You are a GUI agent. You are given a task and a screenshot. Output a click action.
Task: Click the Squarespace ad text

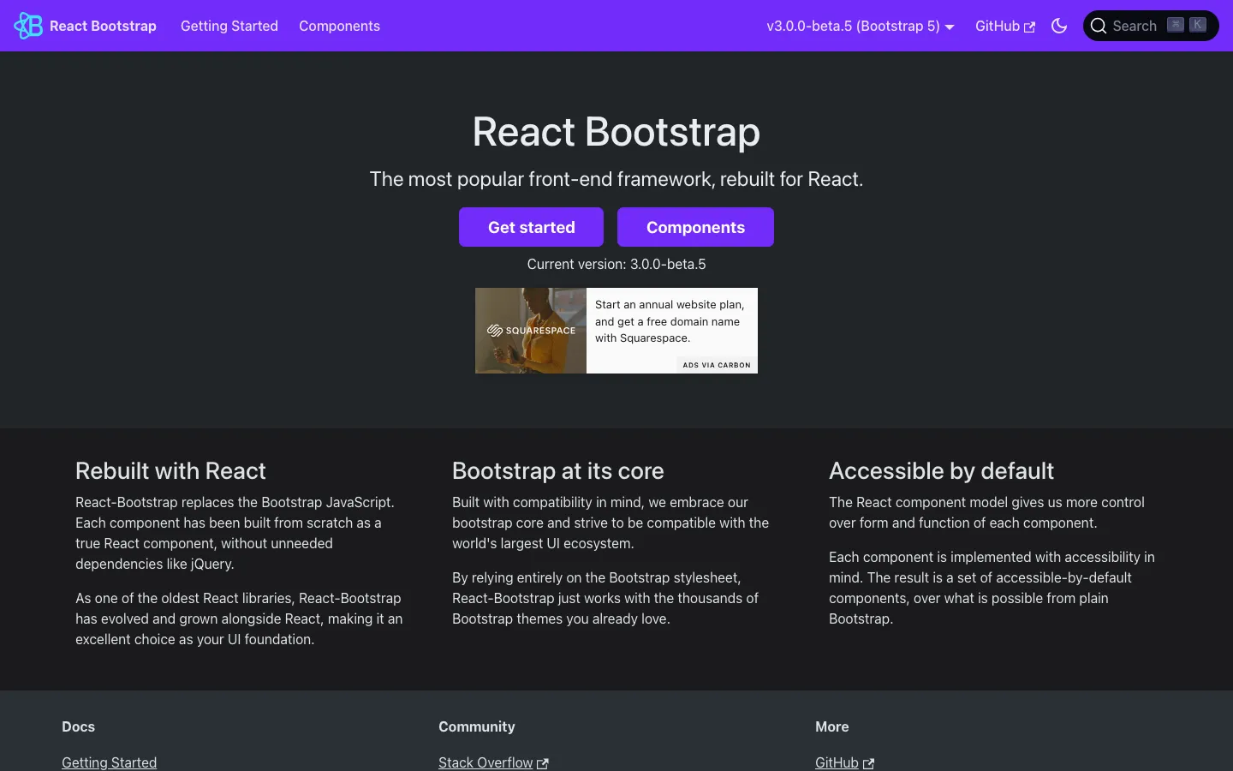(x=670, y=321)
